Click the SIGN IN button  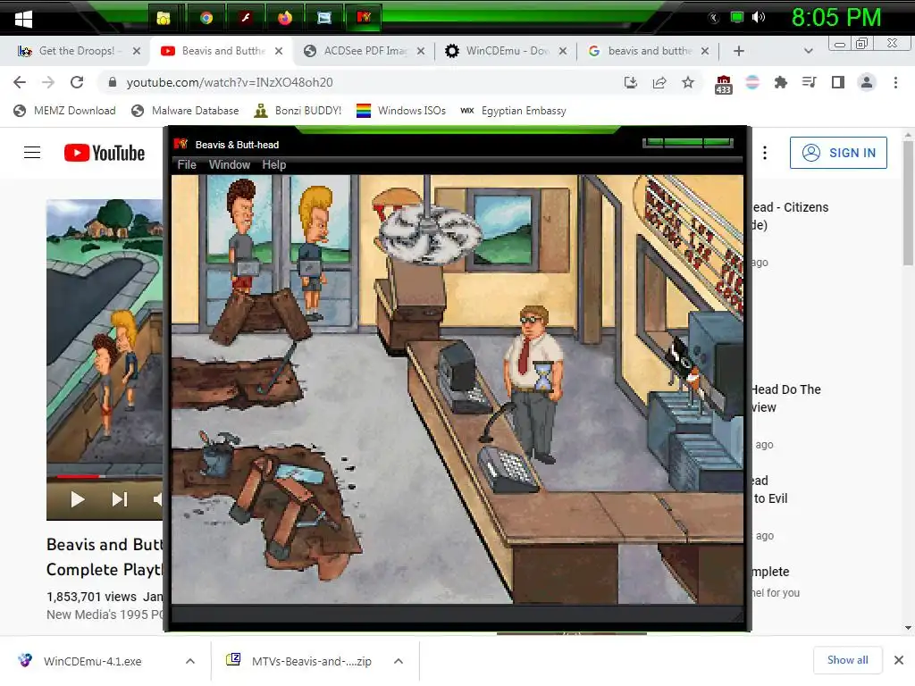point(838,153)
